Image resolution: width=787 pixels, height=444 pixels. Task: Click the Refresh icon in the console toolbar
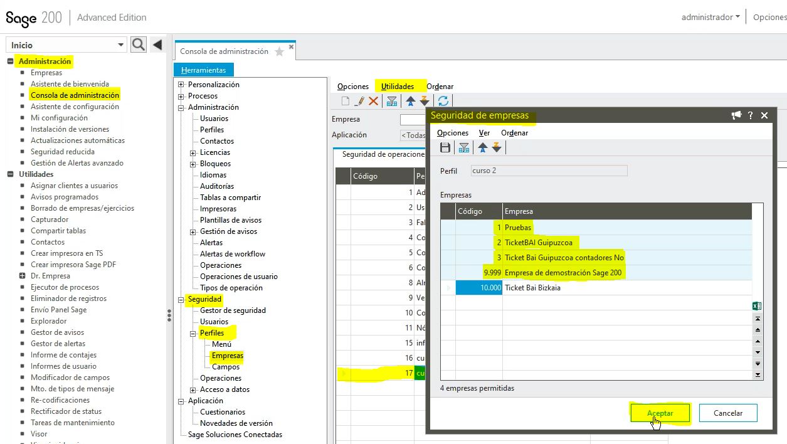tap(443, 101)
